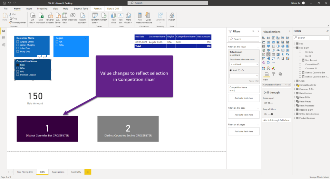Select the Gauge visualization
Image resolution: width=330 pixels, height=179 pixels.
point(278,50)
